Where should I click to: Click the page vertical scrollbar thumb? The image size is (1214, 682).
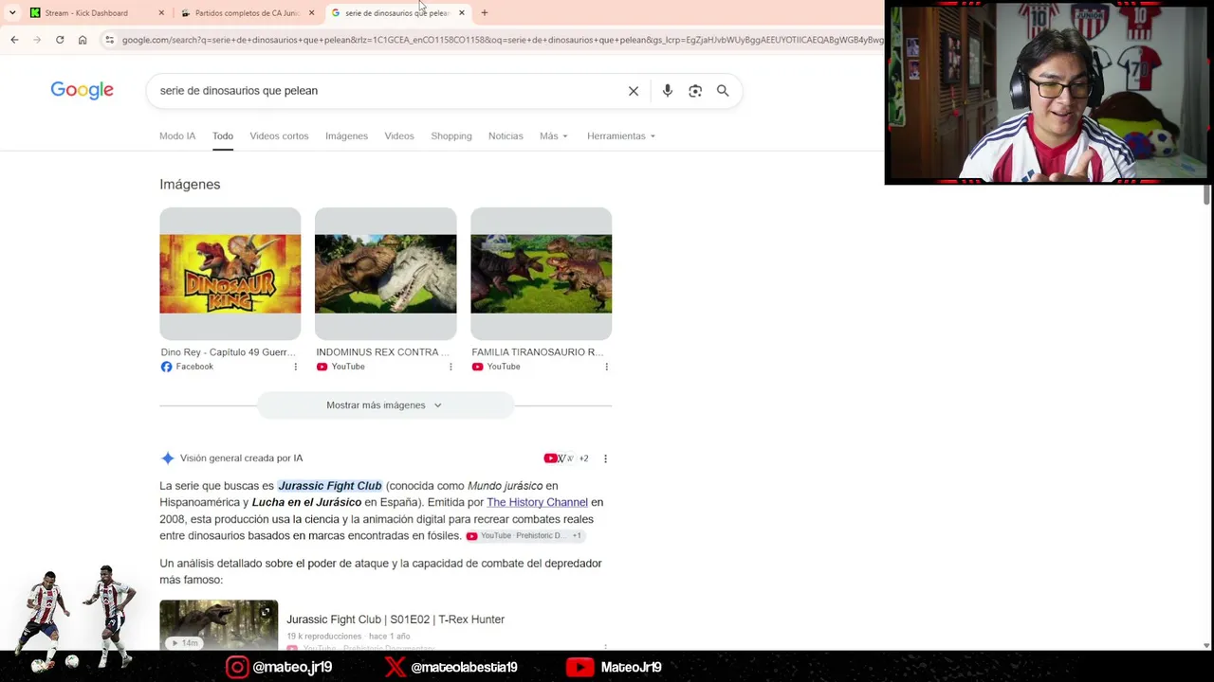coord(1206,194)
